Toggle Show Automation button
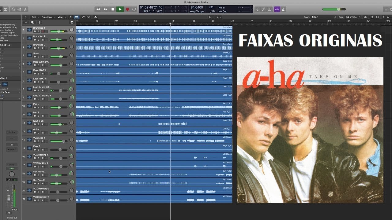Image resolution: width=392 pixels, height=220 pixels. coord(82,17)
